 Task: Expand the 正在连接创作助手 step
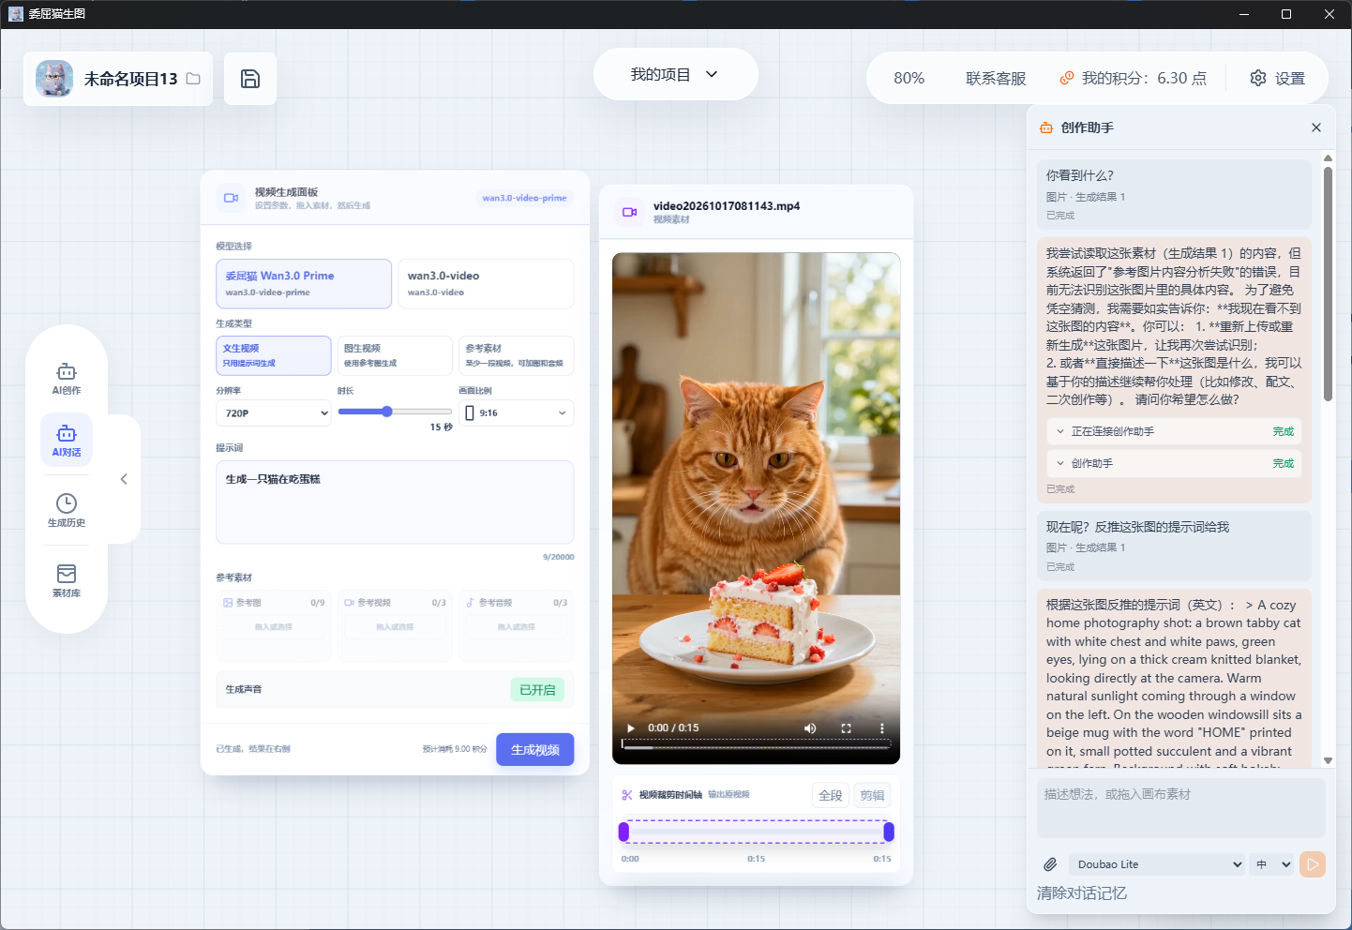[1174, 431]
